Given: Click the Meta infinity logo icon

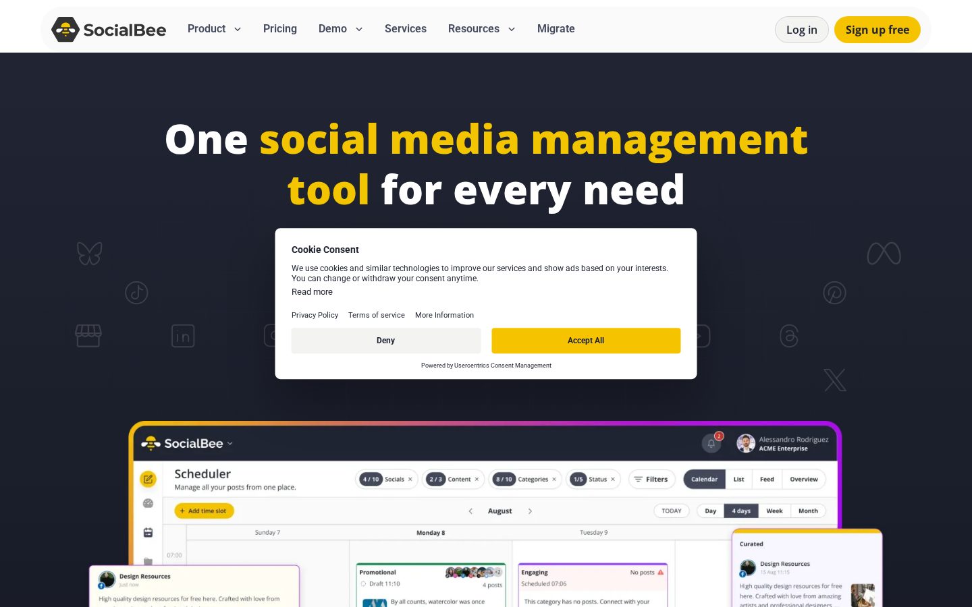Looking at the screenshot, I should point(884,254).
